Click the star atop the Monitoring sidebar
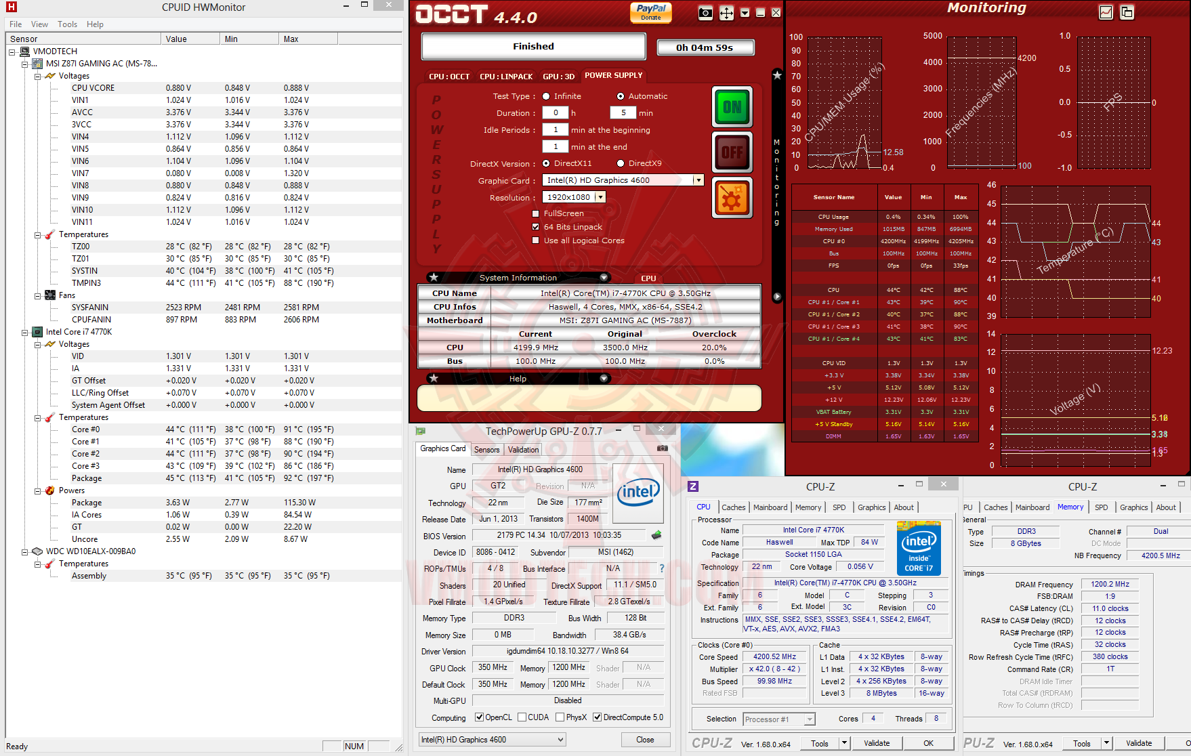 pyautogui.click(x=777, y=75)
